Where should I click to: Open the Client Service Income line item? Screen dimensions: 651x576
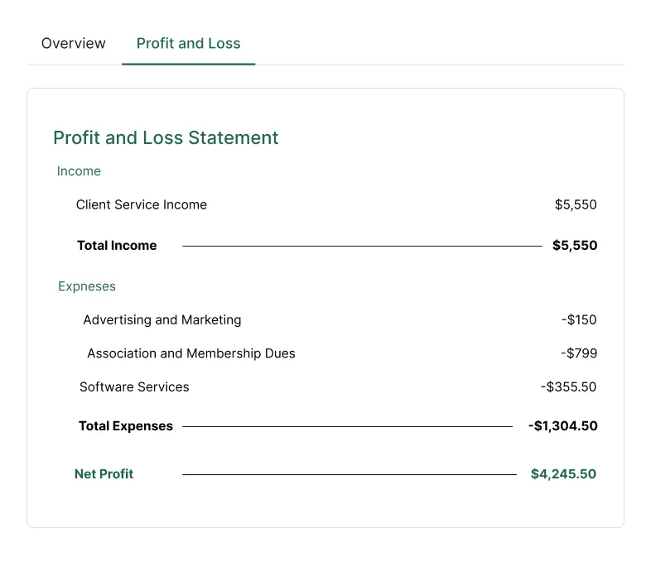click(x=142, y=204)
